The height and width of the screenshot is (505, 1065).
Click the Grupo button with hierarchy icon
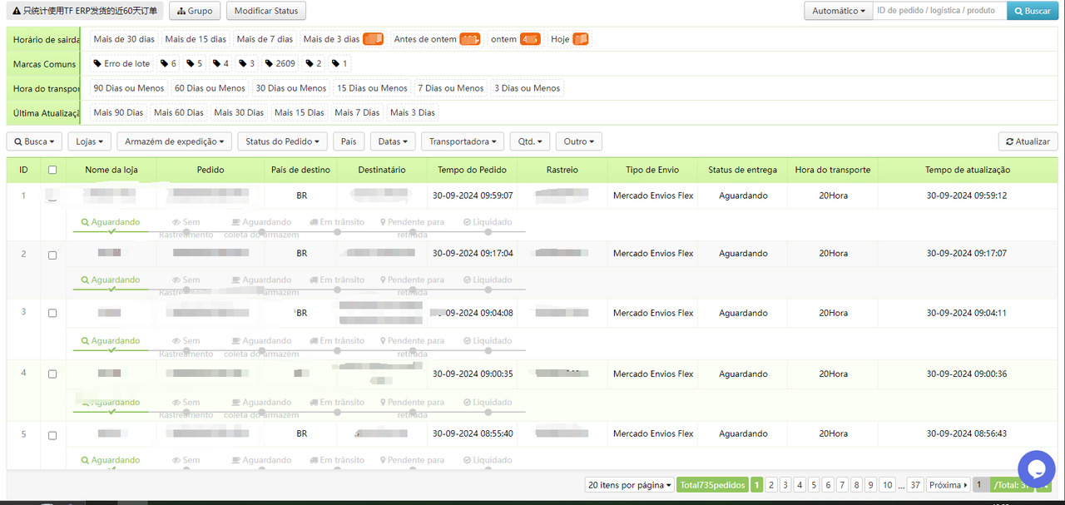point(195,11)
